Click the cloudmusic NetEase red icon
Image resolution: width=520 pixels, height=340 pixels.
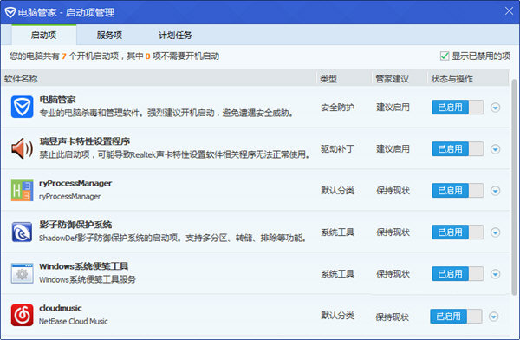coord(22,315)
